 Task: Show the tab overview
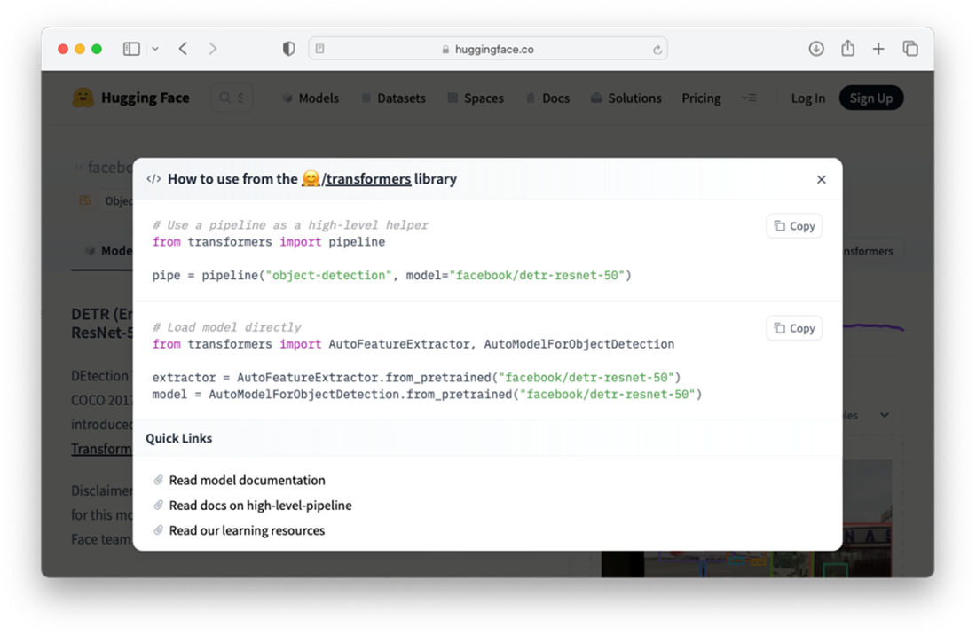coord(910,50)
